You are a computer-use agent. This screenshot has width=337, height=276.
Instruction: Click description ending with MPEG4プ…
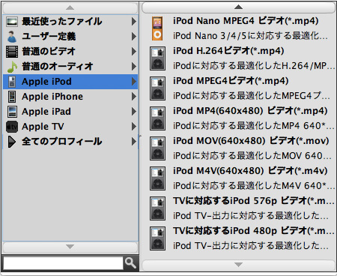tap(252, 96)
